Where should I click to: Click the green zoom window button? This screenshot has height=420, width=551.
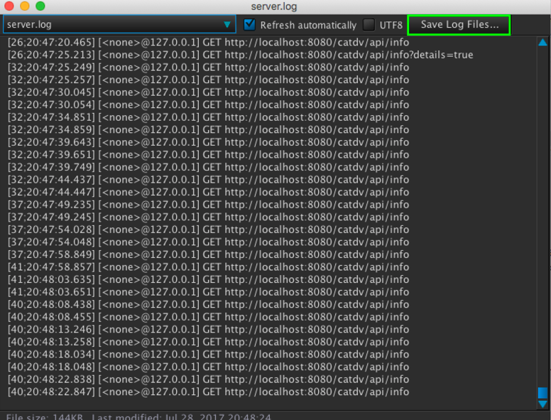40,6
